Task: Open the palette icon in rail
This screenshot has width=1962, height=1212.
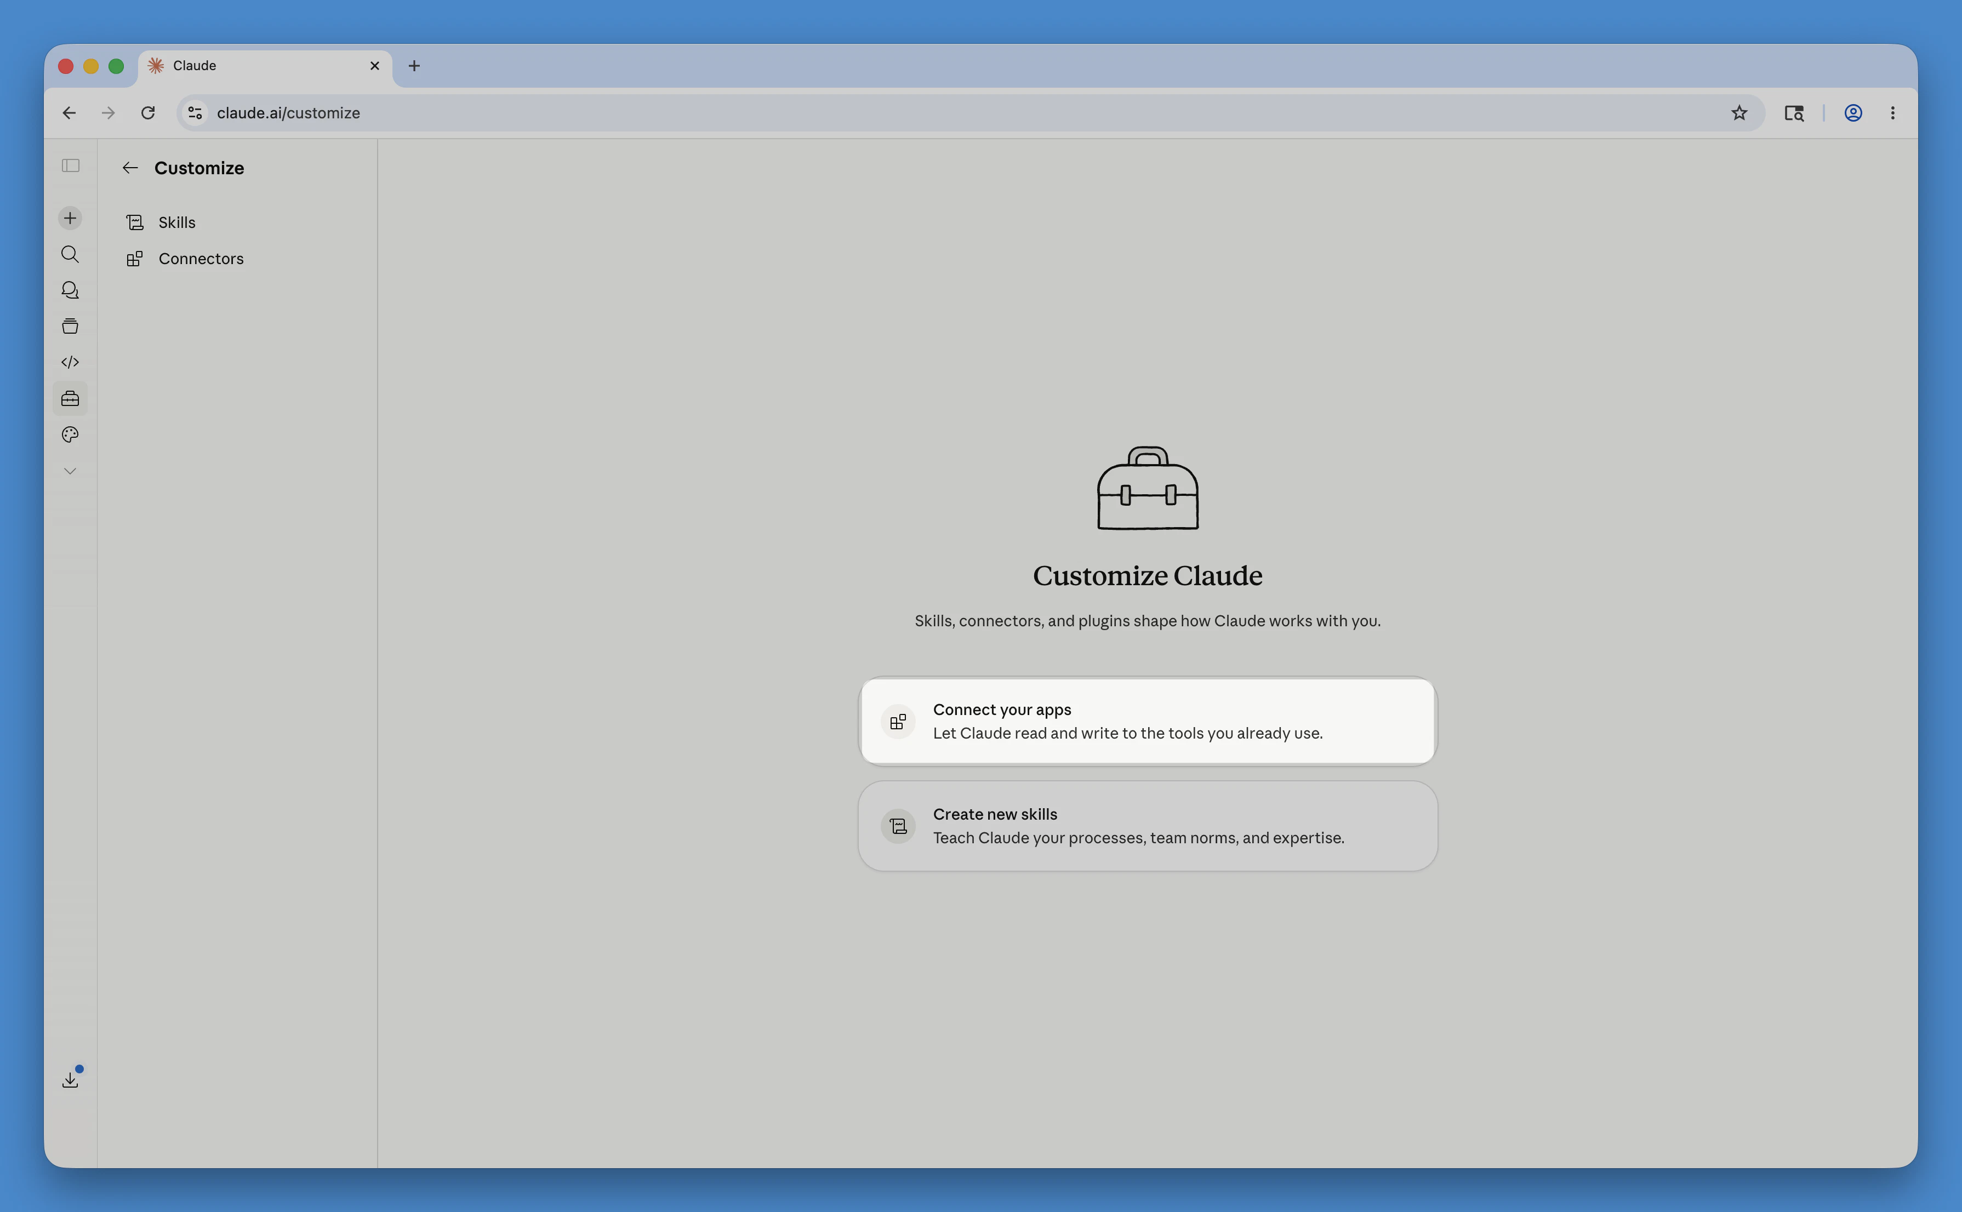Action: point(71,435)
